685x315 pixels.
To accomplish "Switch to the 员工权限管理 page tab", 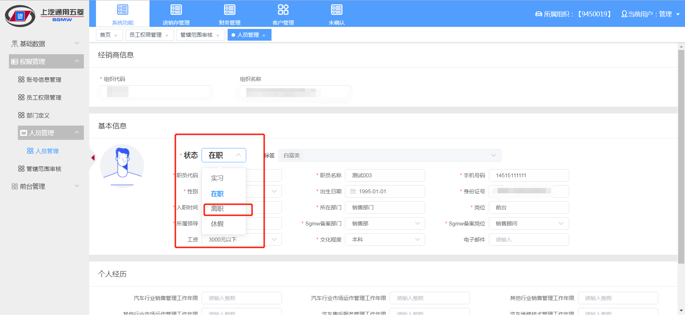I will click(145, 35).
